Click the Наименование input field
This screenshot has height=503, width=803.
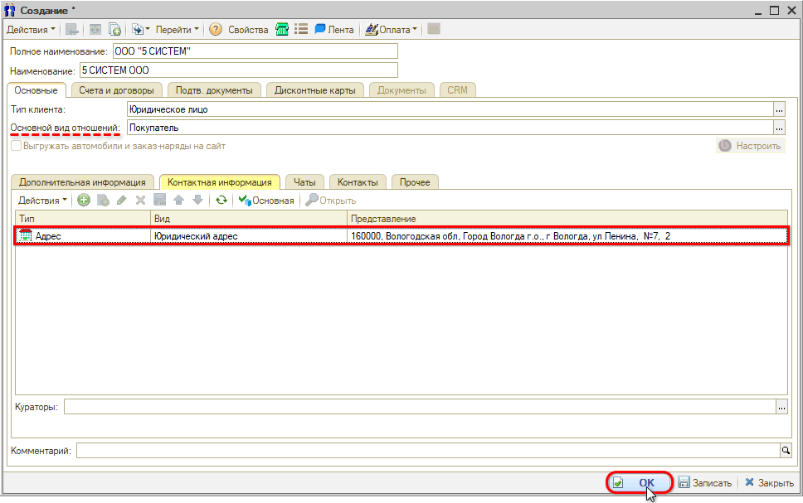pyautogui.click(x=238, y=70)
